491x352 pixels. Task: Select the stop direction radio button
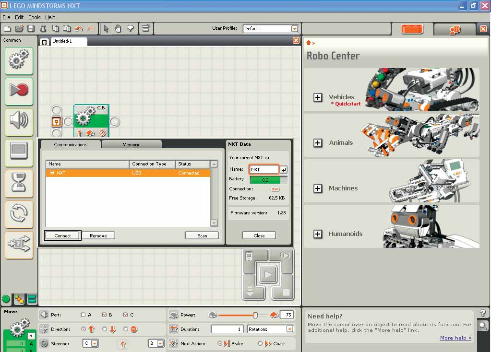point(126,329)
